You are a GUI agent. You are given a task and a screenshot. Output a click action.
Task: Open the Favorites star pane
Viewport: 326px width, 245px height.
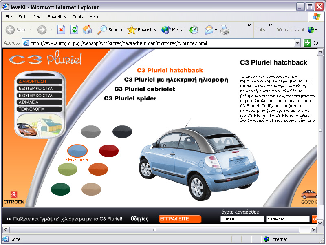pos(141,30)
